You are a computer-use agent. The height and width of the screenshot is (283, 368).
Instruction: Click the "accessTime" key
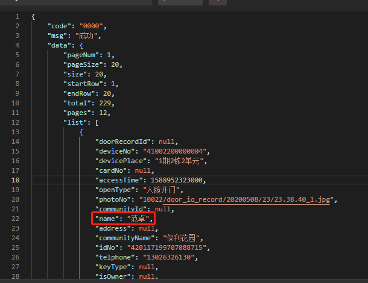tap(119, 180)
